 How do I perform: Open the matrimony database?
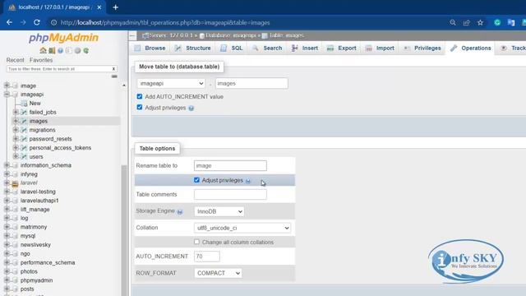(34, 227)
